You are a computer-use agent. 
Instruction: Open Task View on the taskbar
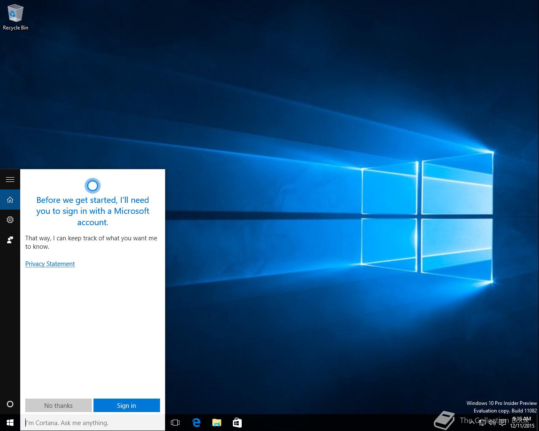coord(175,423)
